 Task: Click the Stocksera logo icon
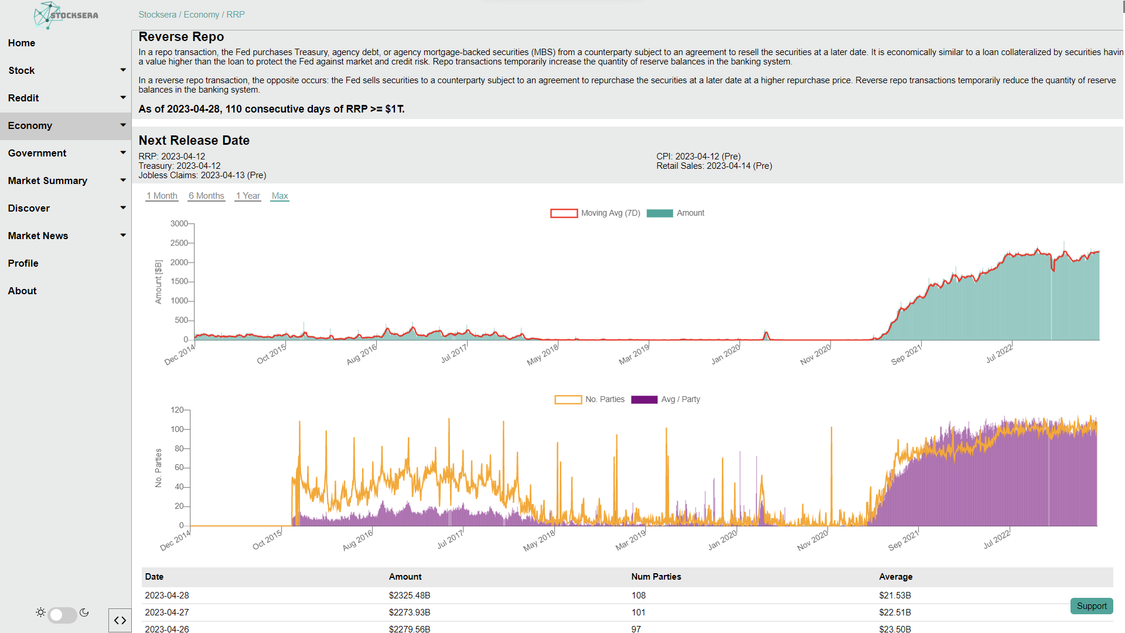point(48,15)
